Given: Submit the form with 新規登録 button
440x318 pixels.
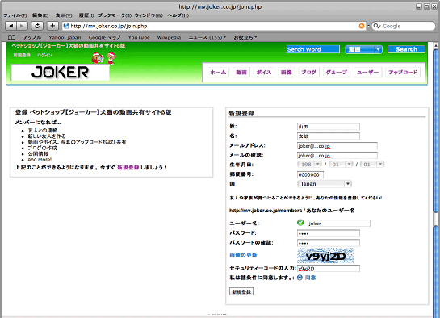Looking at the screenshot, I should coord(241,291).
